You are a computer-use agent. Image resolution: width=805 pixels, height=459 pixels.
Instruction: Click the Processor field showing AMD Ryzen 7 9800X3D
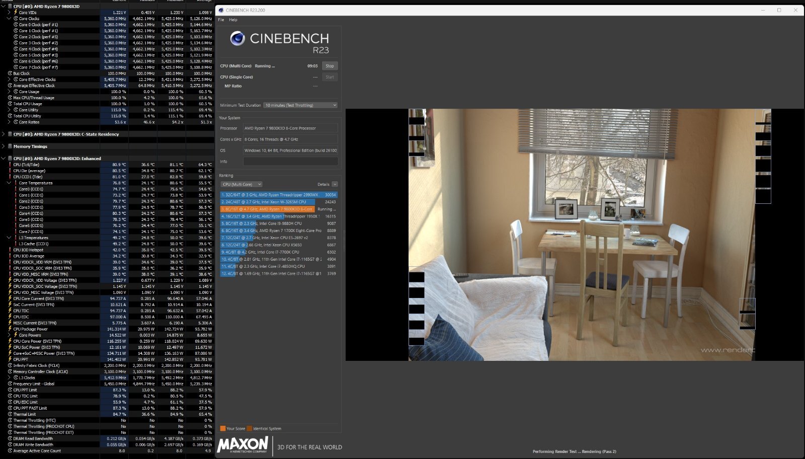pyautogui.click(x=290, y=128)
